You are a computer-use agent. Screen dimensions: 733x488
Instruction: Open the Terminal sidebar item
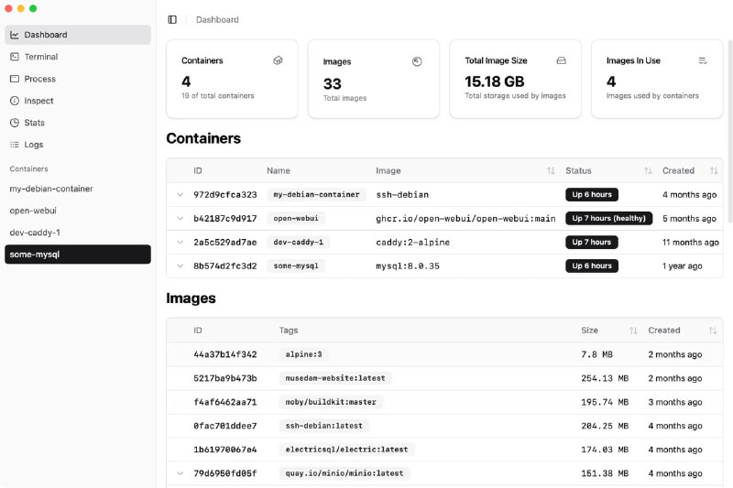pos(41,57)
